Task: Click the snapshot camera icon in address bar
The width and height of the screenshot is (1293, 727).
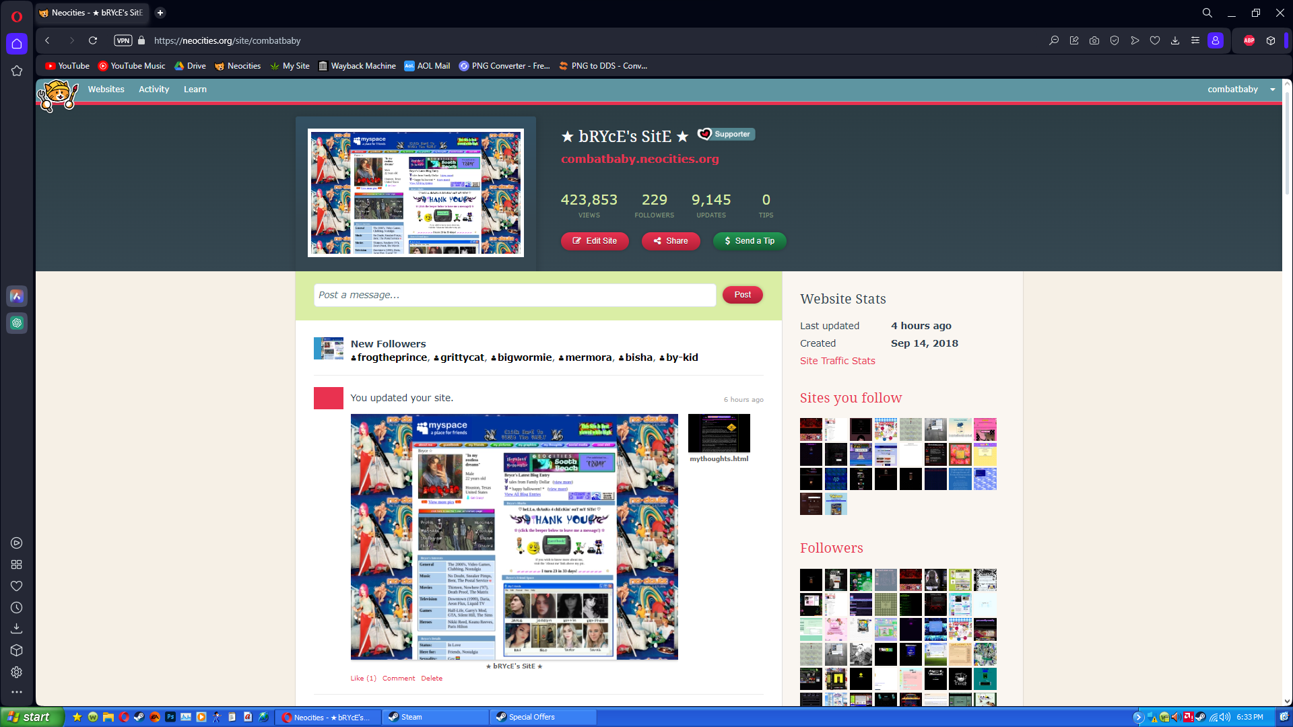Action: 1094,40
